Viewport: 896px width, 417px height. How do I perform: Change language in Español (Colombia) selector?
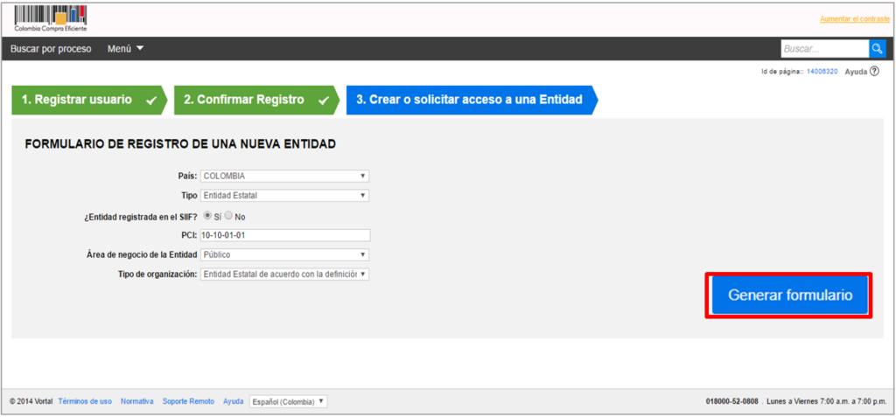(288, 401)
